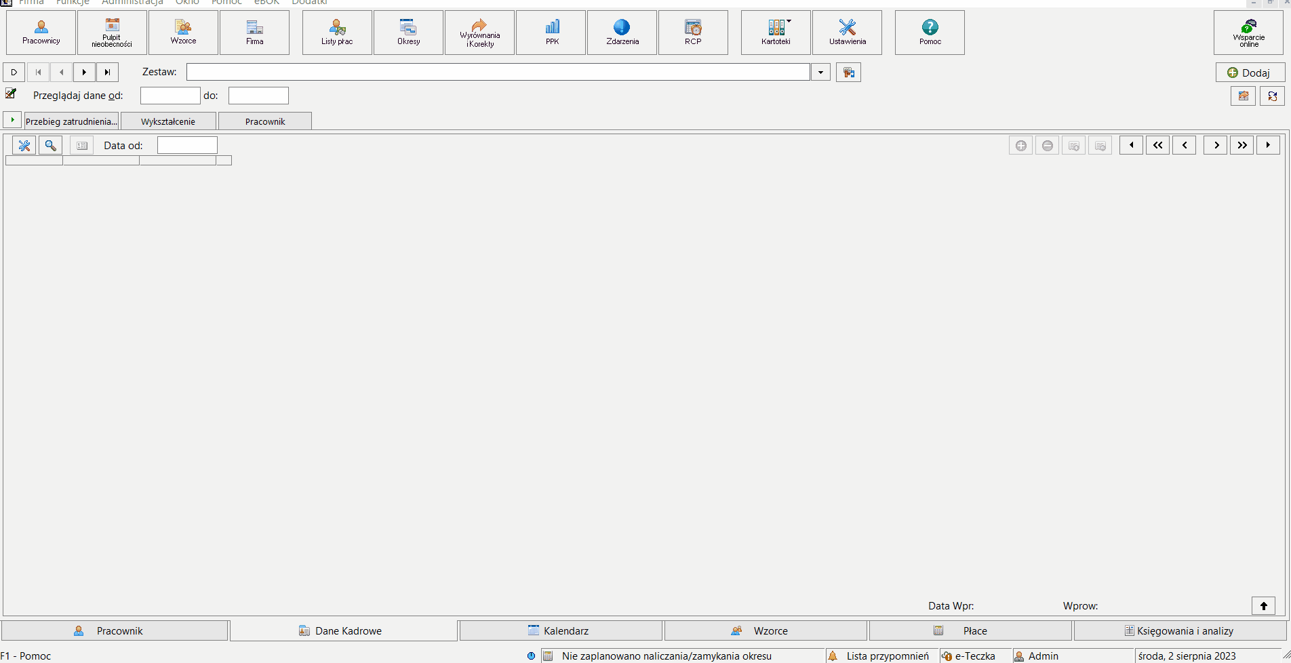Viewport: 1291px width, 663px height.
Task: Open the Okresy module
Action: coord(408,33)
